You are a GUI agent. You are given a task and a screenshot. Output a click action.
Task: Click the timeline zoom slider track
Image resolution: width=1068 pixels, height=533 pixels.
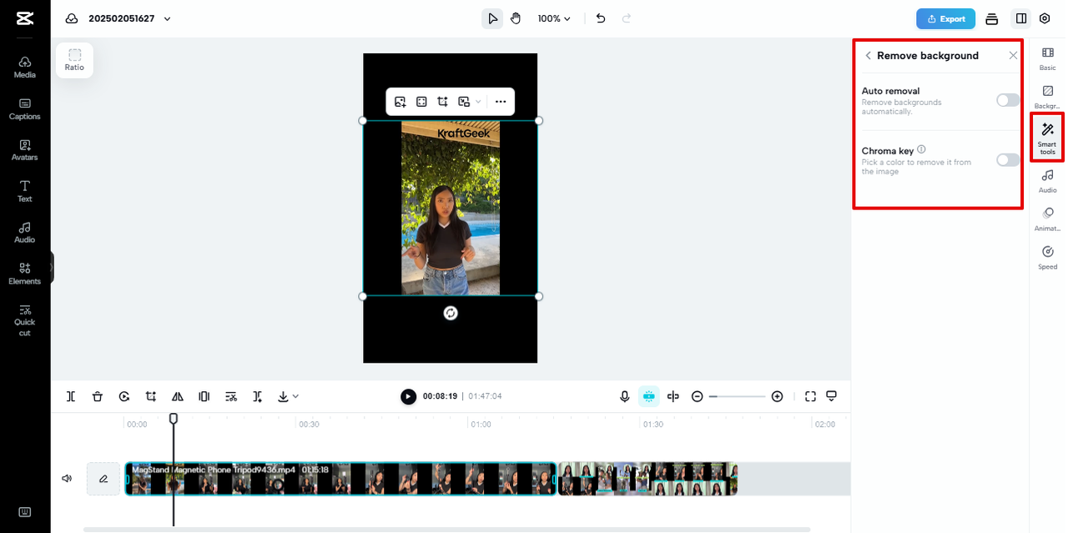pyautogui.click(x=737, y=396)
